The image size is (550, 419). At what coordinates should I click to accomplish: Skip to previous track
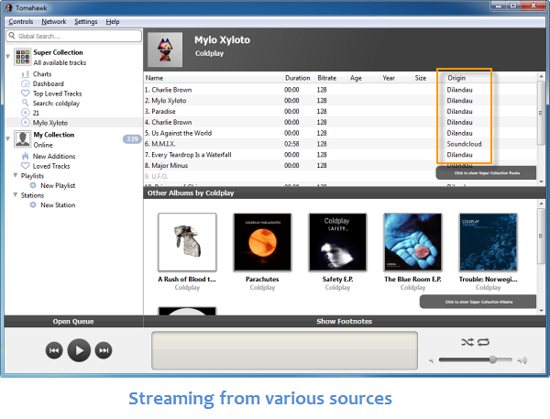[x=54, y=350]
